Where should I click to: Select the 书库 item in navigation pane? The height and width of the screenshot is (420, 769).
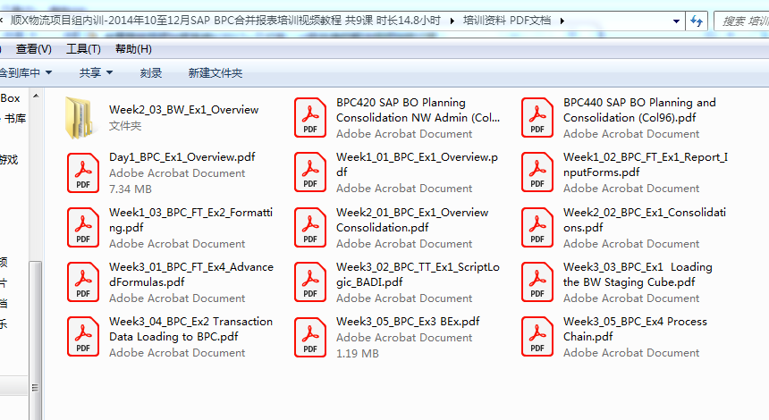pyautogui.click(x=15, y=119)
